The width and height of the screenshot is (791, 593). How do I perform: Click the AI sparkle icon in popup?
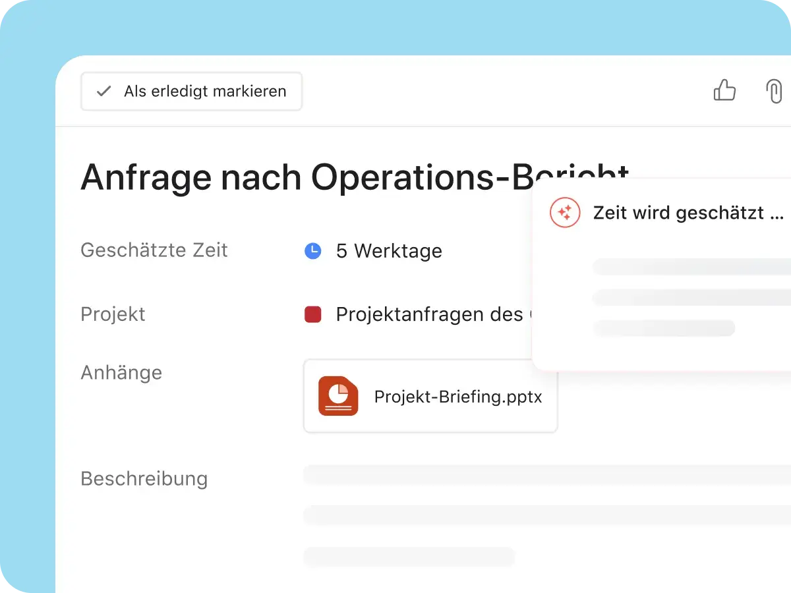pyautogui.click(x=565, y=213)
